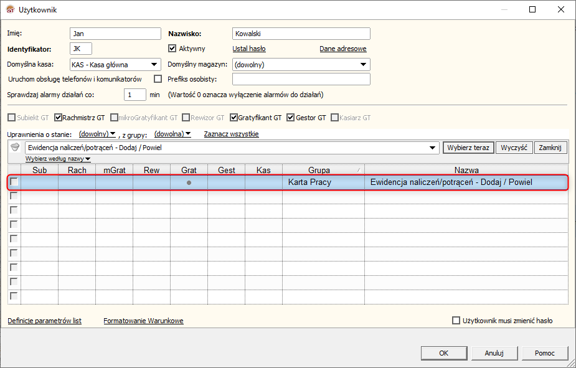Click the Kas column header
Screen dimensions: 576x368
click(264, 170)
